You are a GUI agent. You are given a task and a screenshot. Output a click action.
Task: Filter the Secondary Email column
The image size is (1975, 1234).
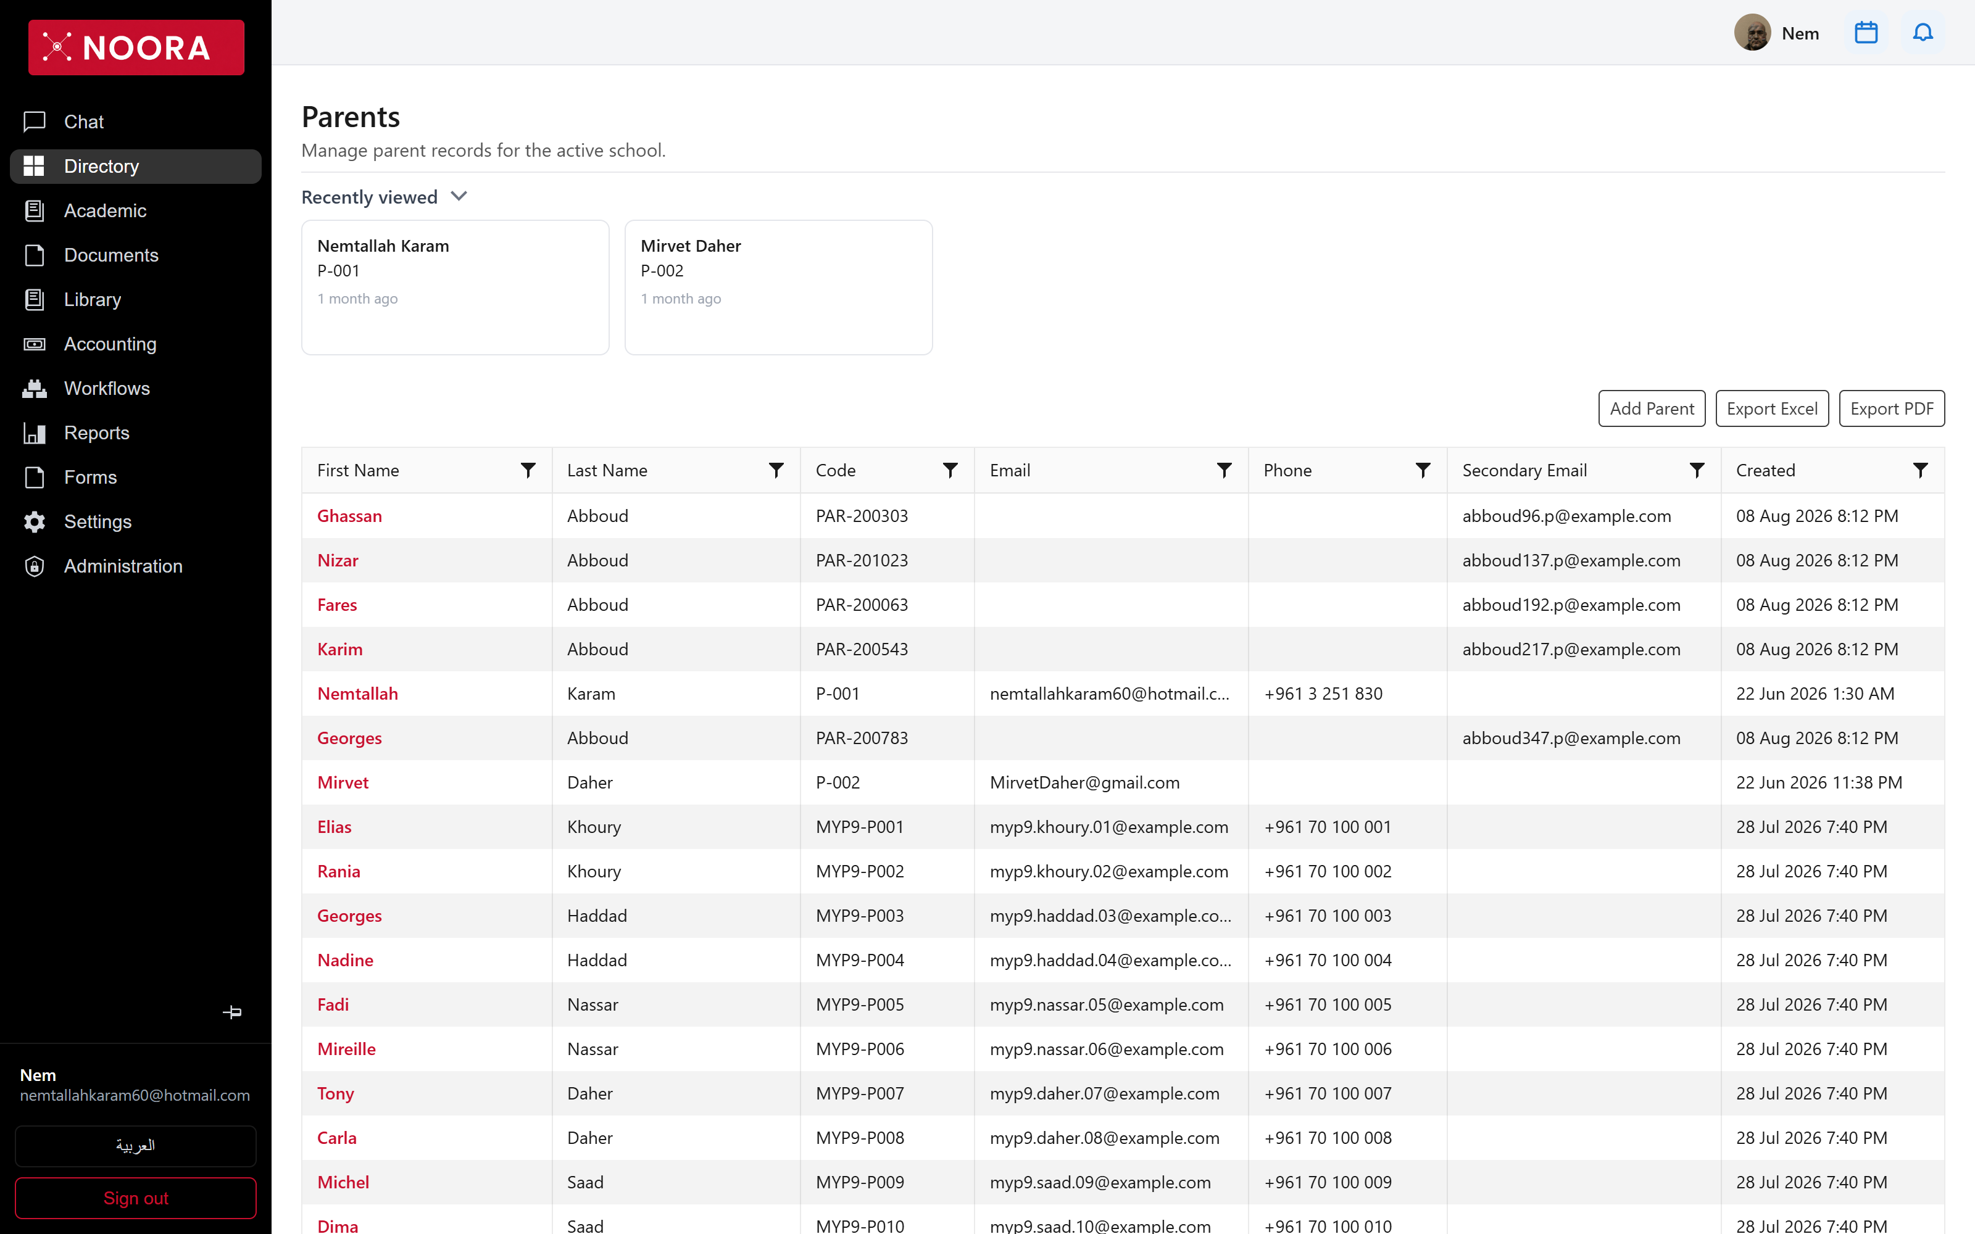click(x=1697, y=470)
